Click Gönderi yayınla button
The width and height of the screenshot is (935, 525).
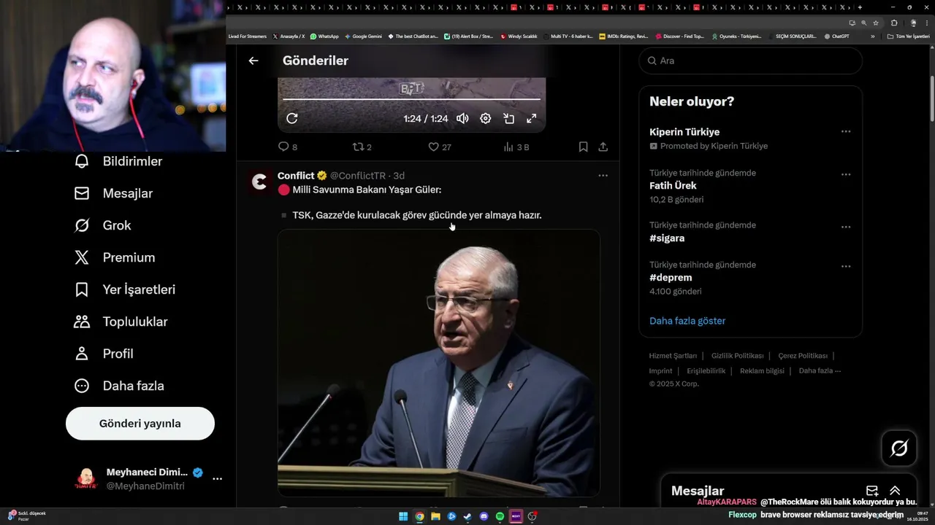point(140,424)
